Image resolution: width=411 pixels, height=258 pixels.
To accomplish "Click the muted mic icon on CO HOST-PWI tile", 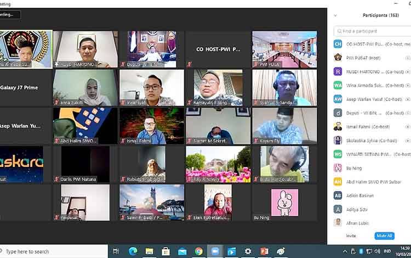I will click(x=189, y=64).
